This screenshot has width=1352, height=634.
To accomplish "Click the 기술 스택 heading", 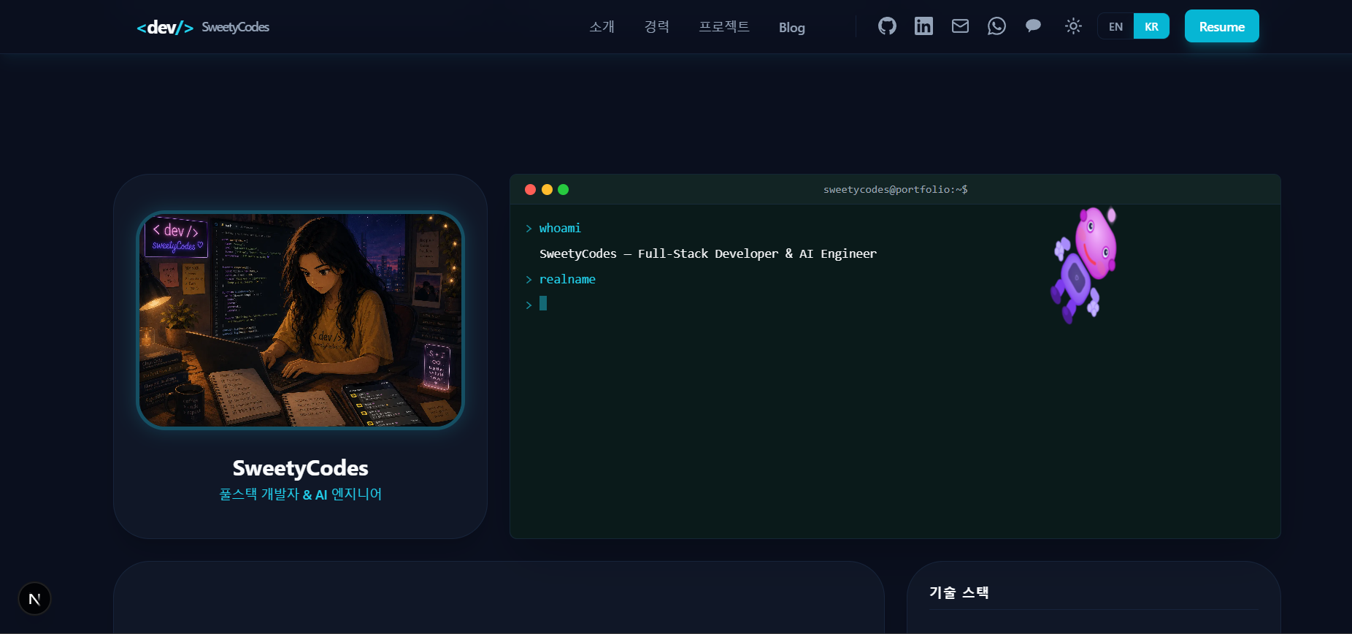I will pos(959,592).
